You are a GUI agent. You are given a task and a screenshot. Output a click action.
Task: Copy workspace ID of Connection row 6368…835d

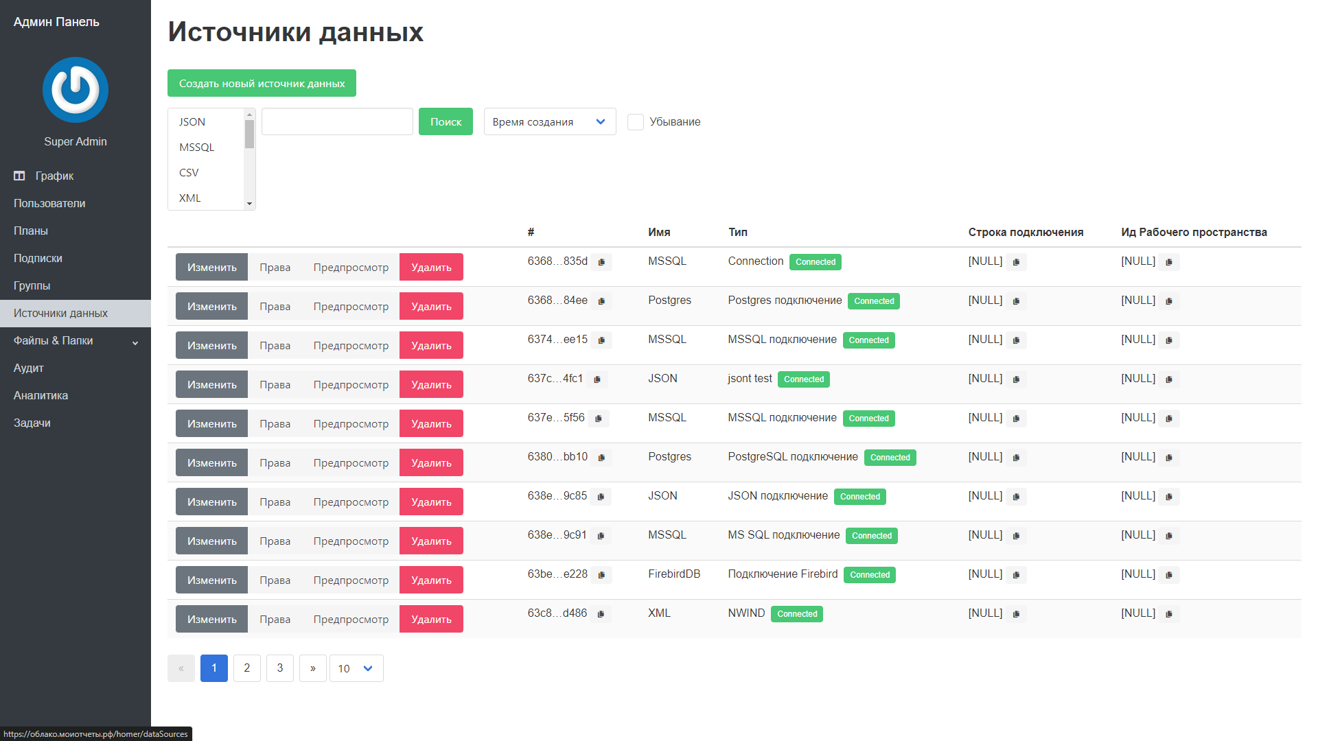tap(1169, 262)
